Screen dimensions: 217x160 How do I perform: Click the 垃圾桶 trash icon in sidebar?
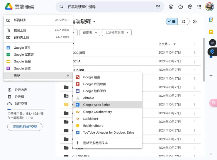[9, 97]
